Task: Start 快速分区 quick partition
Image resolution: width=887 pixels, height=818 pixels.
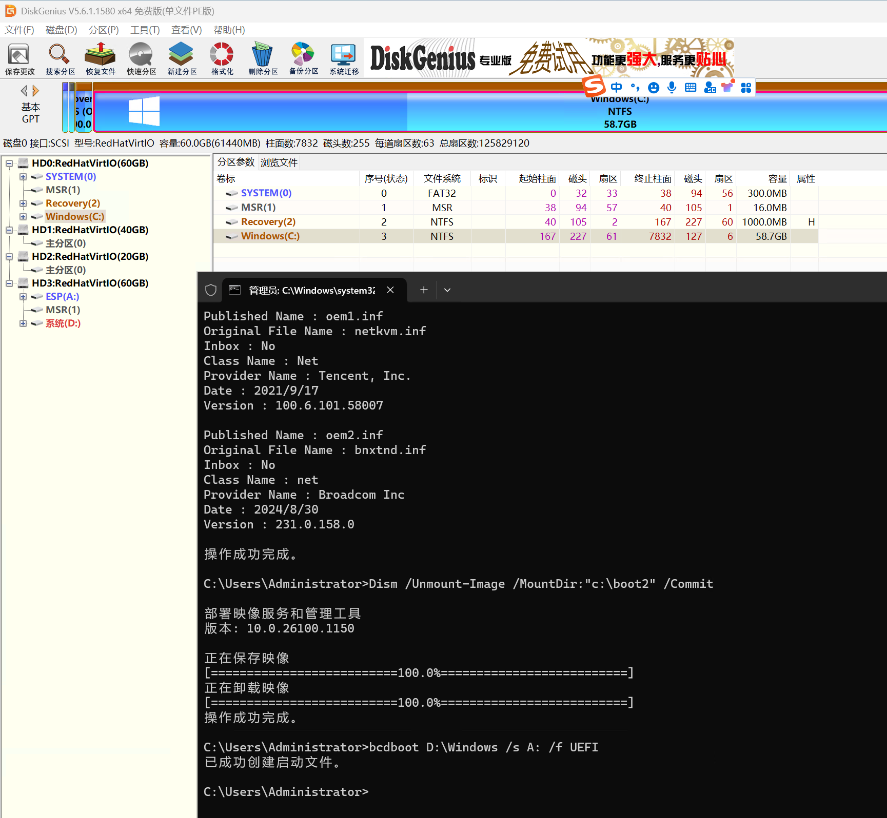Action: click(x=141, y=59)
